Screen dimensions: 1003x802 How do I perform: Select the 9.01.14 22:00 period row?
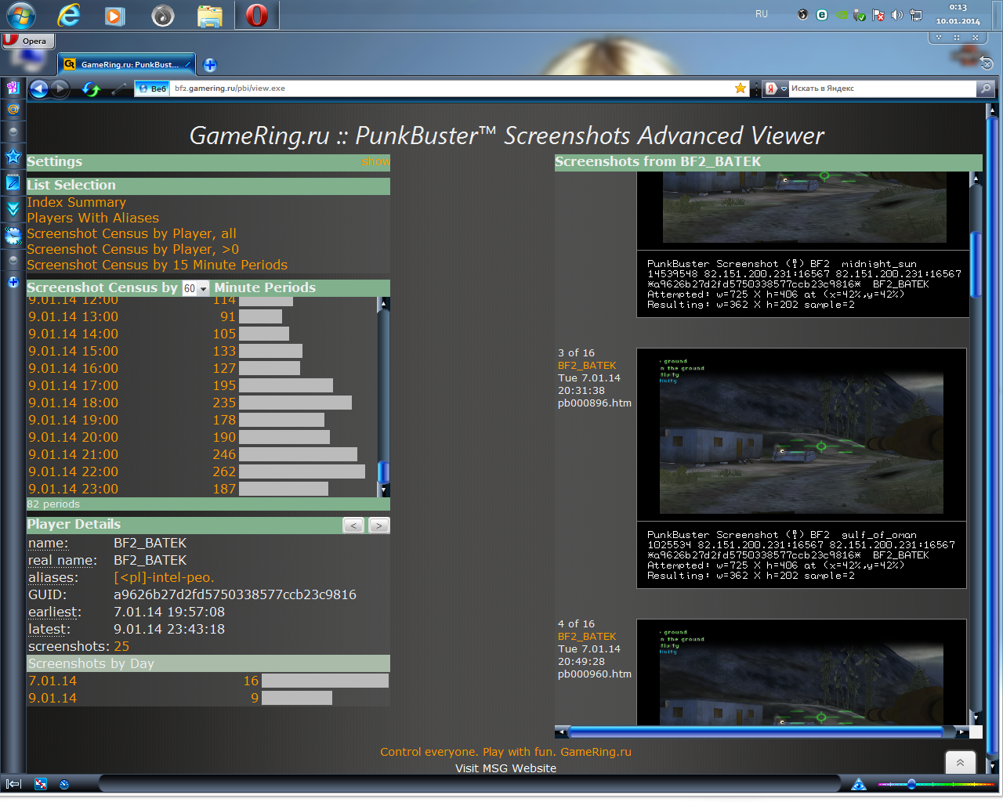[x=74, y=471]
